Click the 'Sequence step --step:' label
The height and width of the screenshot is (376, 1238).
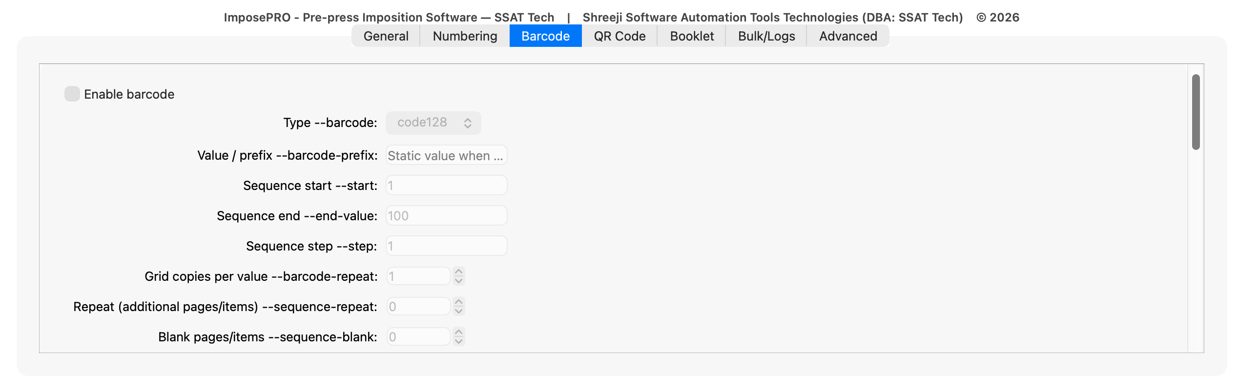click(x=311, y=246)
